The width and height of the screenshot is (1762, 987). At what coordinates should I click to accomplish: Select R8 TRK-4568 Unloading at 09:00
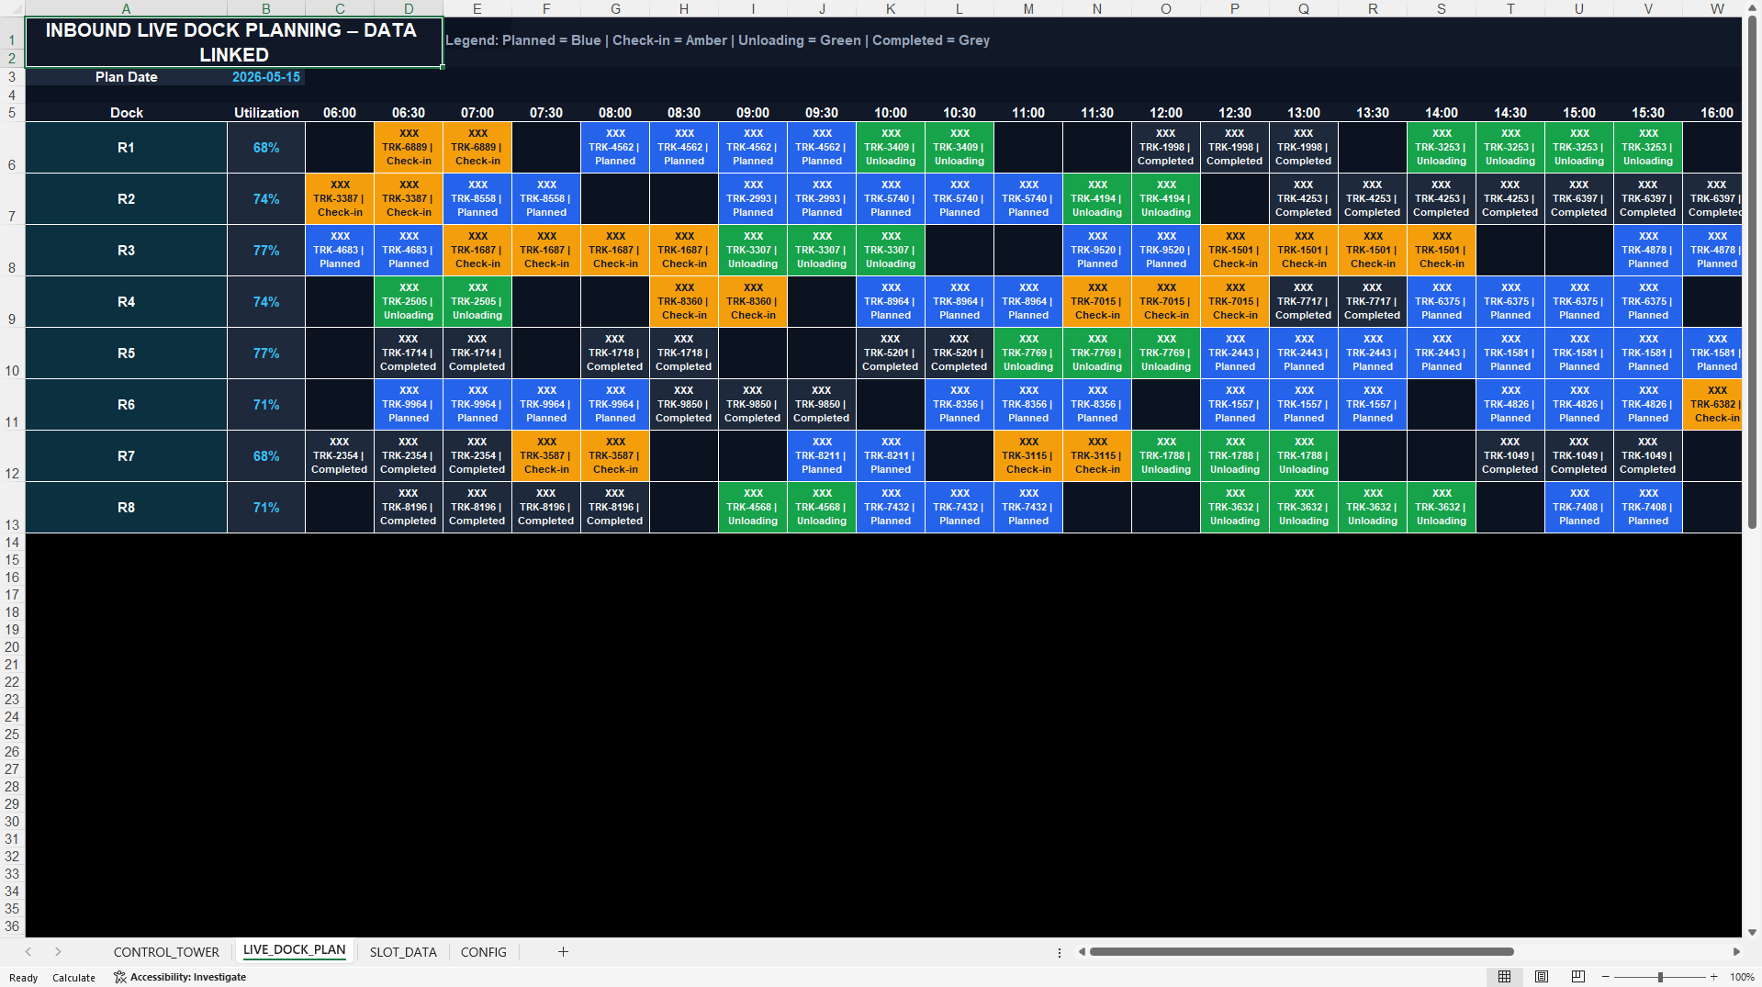[753, 508]
